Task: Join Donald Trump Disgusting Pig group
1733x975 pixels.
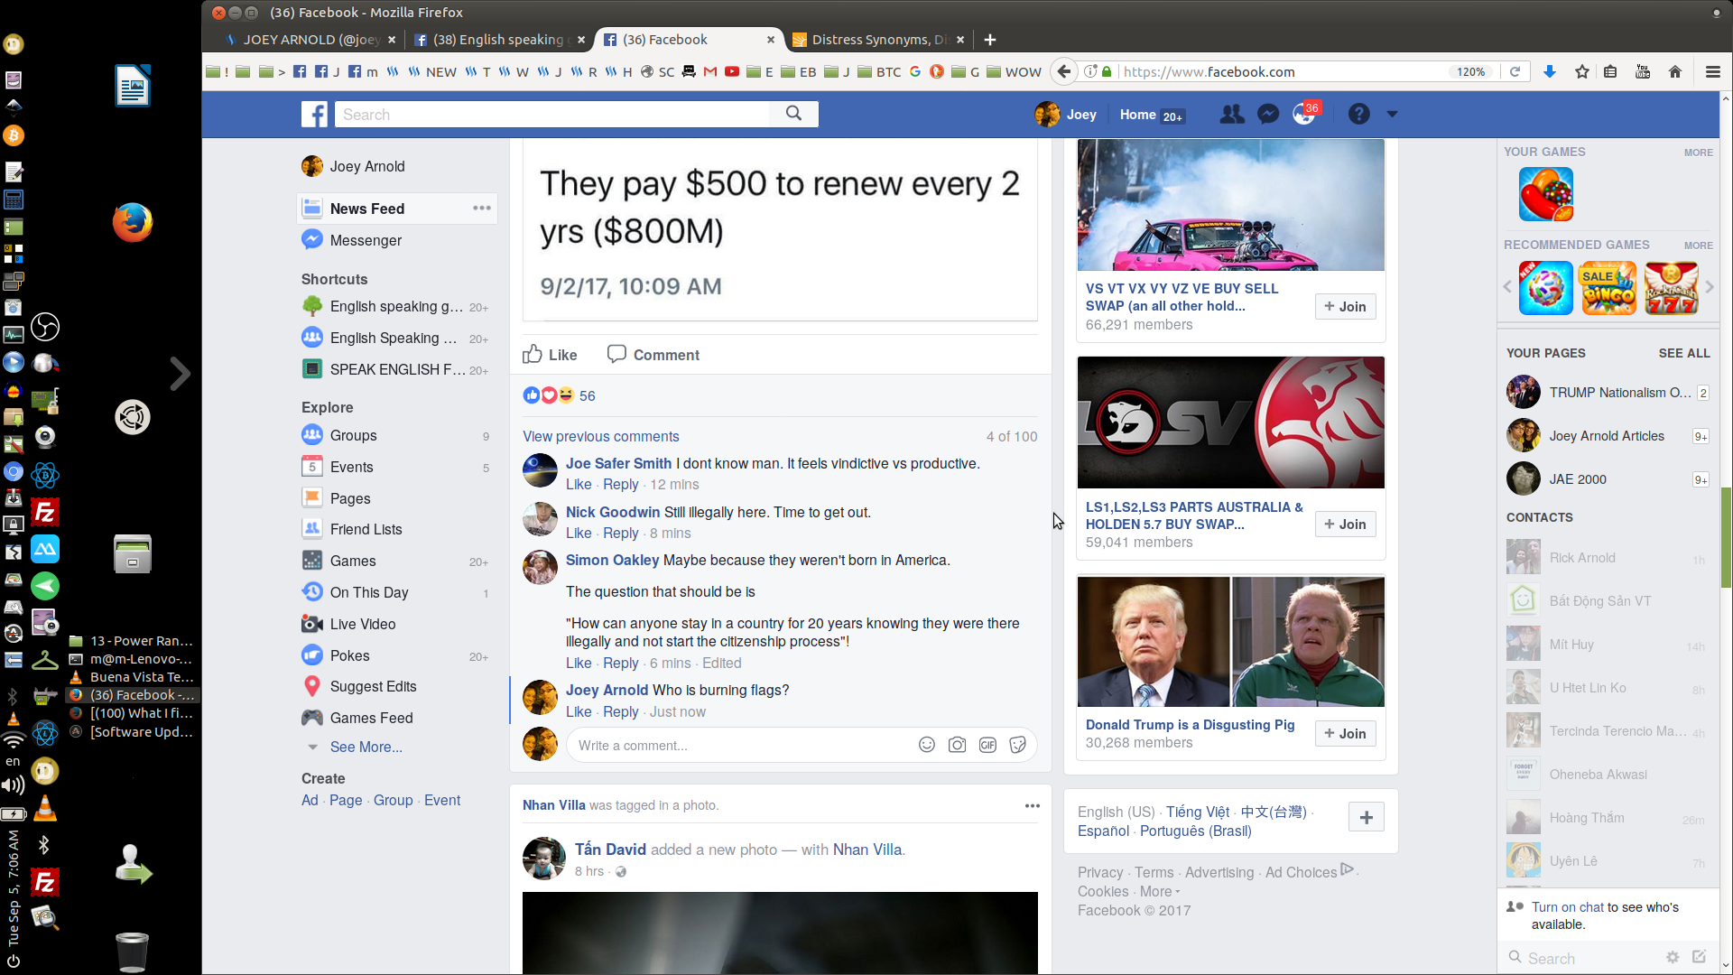Action: pos(1345,733)
